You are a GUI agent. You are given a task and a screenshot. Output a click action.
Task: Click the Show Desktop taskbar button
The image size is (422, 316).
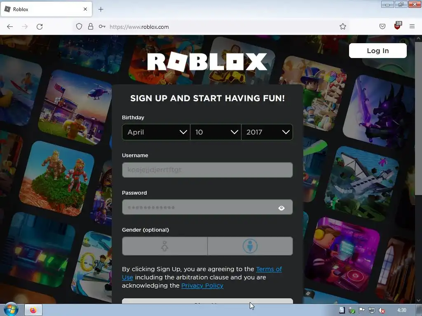click(419, 310)
